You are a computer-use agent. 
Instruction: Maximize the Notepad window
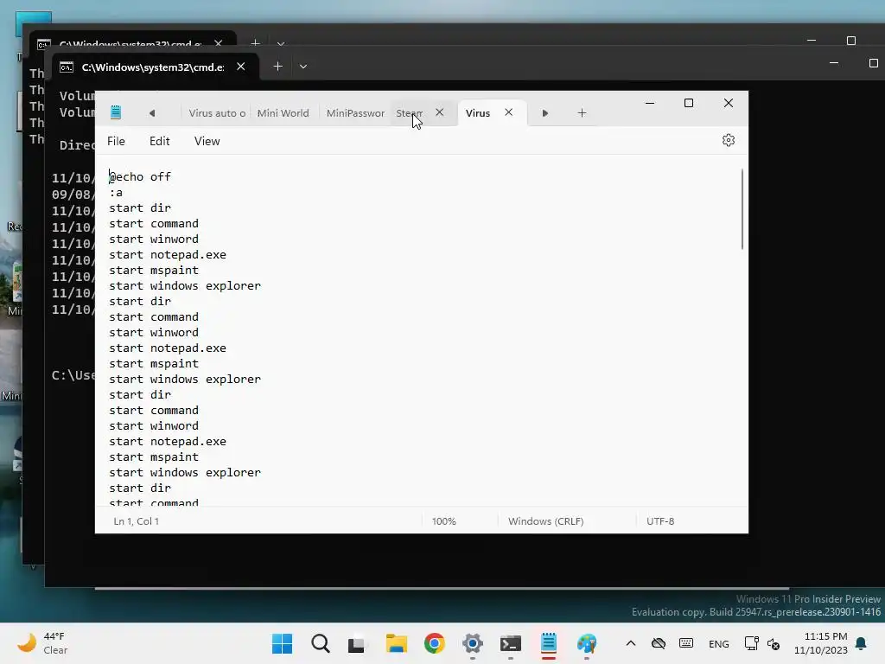click(x=689, y=103)
